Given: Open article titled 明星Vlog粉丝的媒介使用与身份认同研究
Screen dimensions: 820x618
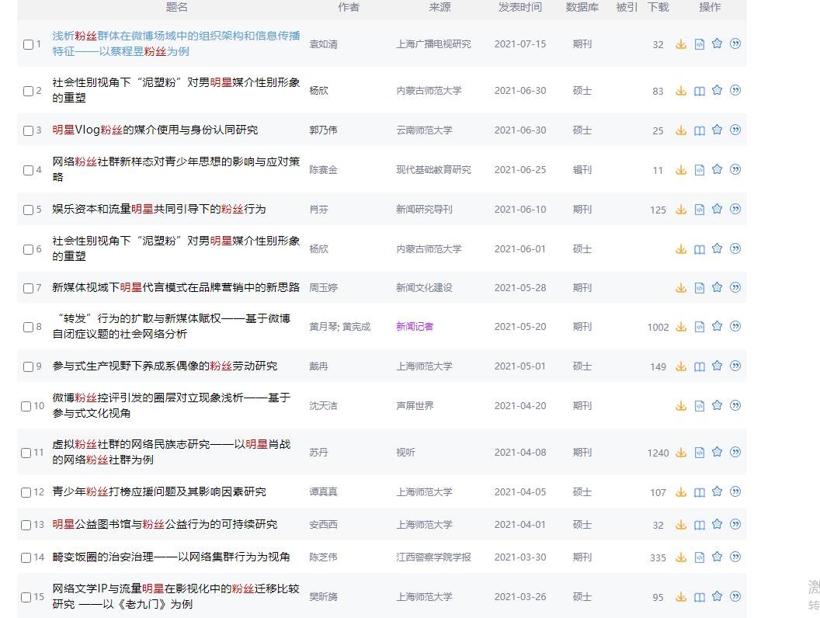Looking at the screenshot, I should pos(155,130).
